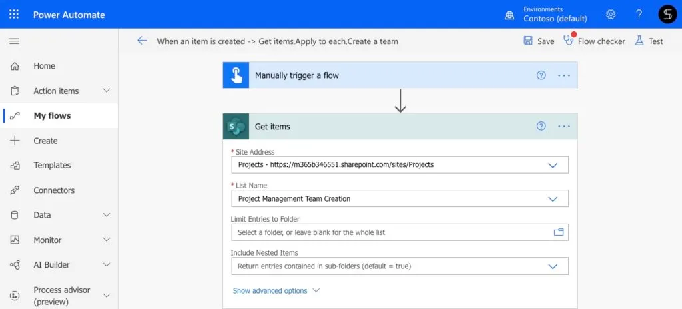Expand the Monitor chevron
The image size is (682, 309).
(107, 240)
